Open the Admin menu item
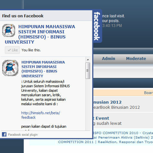Viewport: 153px width, 153px height. point(108,59)
